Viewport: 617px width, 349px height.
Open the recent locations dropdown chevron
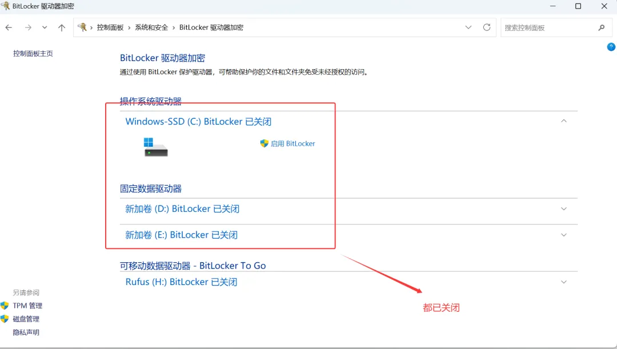click(45, 27)
